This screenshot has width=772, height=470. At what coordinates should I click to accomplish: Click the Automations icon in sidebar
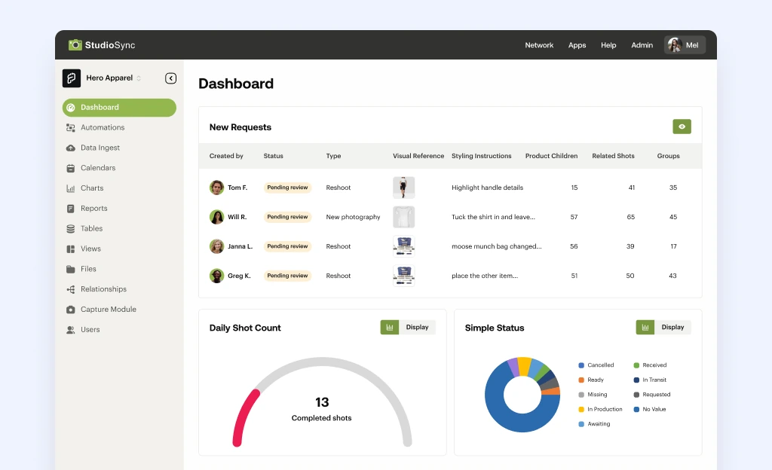(x=71, y=128)
